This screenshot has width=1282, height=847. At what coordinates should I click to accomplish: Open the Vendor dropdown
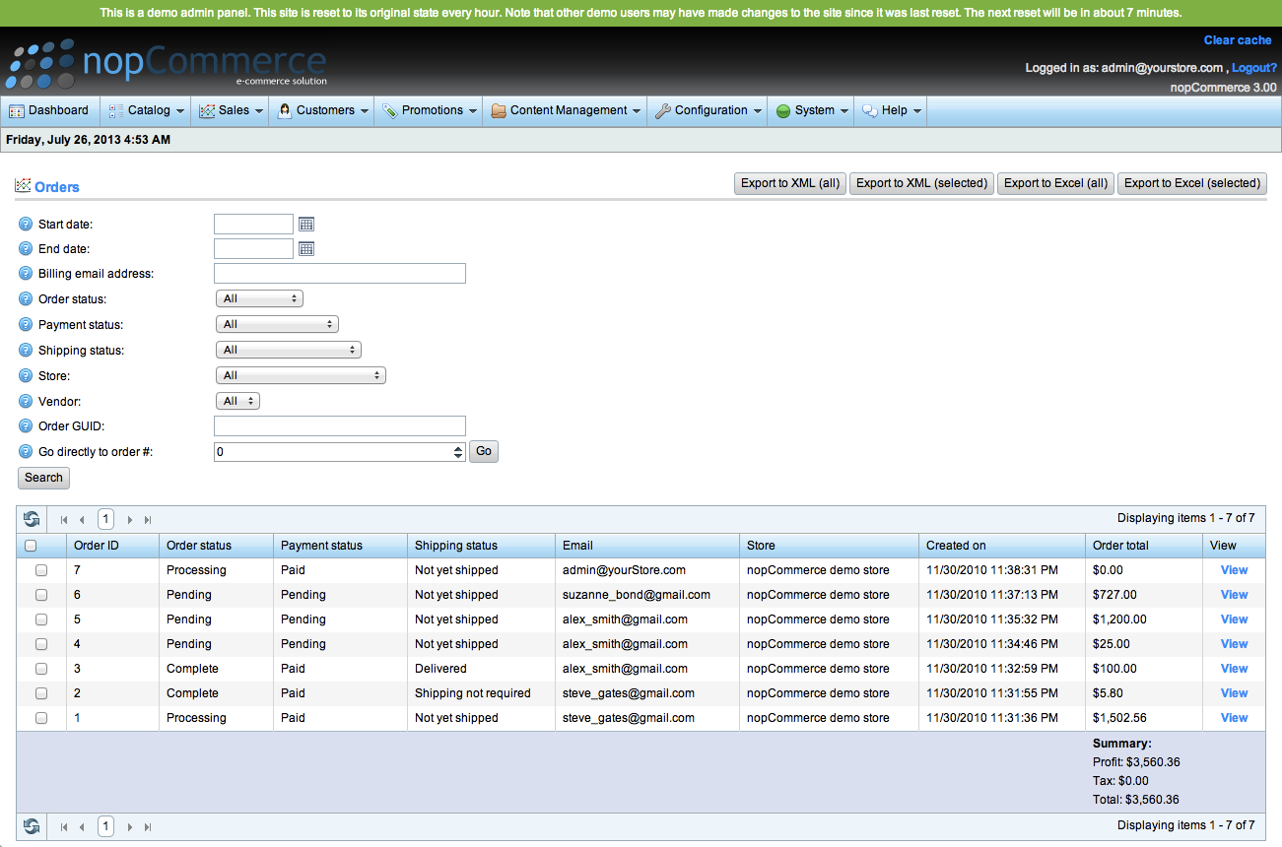pyautogui.click(x=237, y=401)
